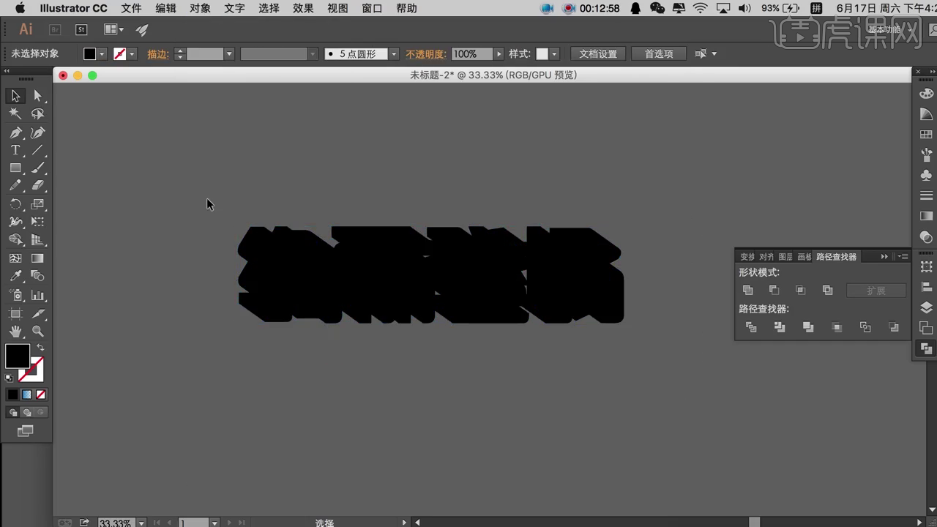Click the 文档设置 button
The height and width of the screenshot is (527, 937).
tap(598, 54)
